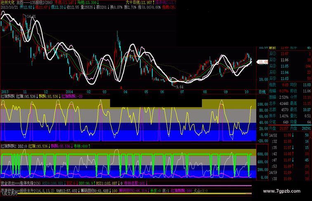This screenshot has height=201, width=312.
Task: Click the date 2013/10/21 readout
Action: click(x=9, y=7)
